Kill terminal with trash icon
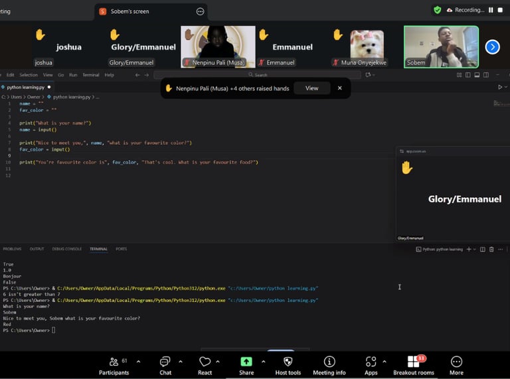 [491, 250]
